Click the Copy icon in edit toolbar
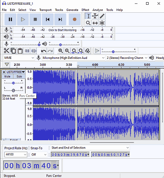The height and width of the screenshot is (178, 164). [x=13, y=51]
